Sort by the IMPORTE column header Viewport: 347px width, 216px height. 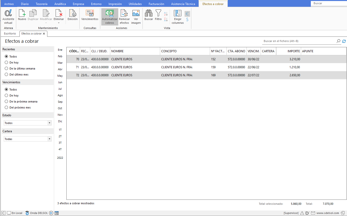click(288, 51)
